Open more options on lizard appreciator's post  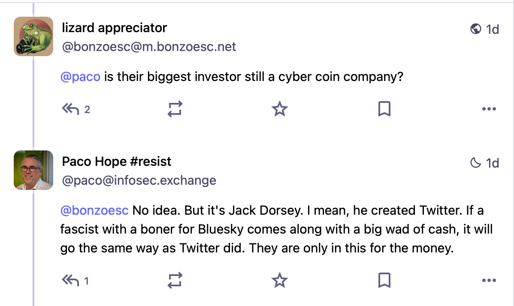coord(489,109)
